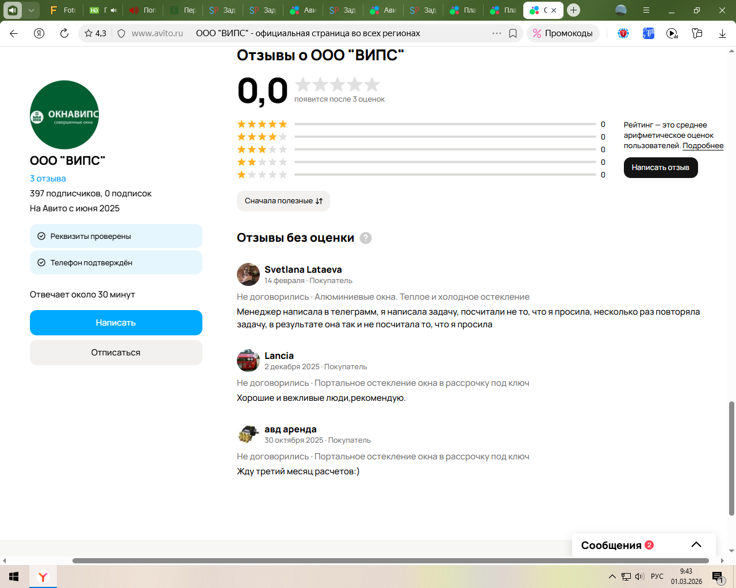Click the horizontal page scrollbar thumb

(390, 560)
